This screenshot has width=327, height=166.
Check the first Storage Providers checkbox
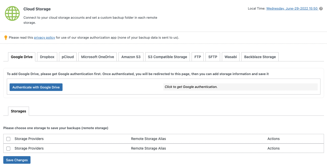click(8, 139)
